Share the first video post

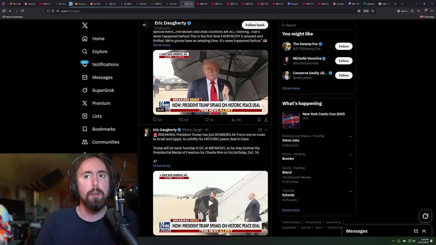click(x=266, y=120)
